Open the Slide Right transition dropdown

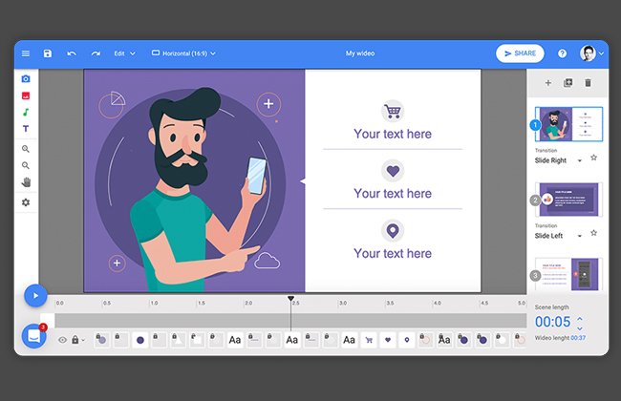[x=559, y=160]
